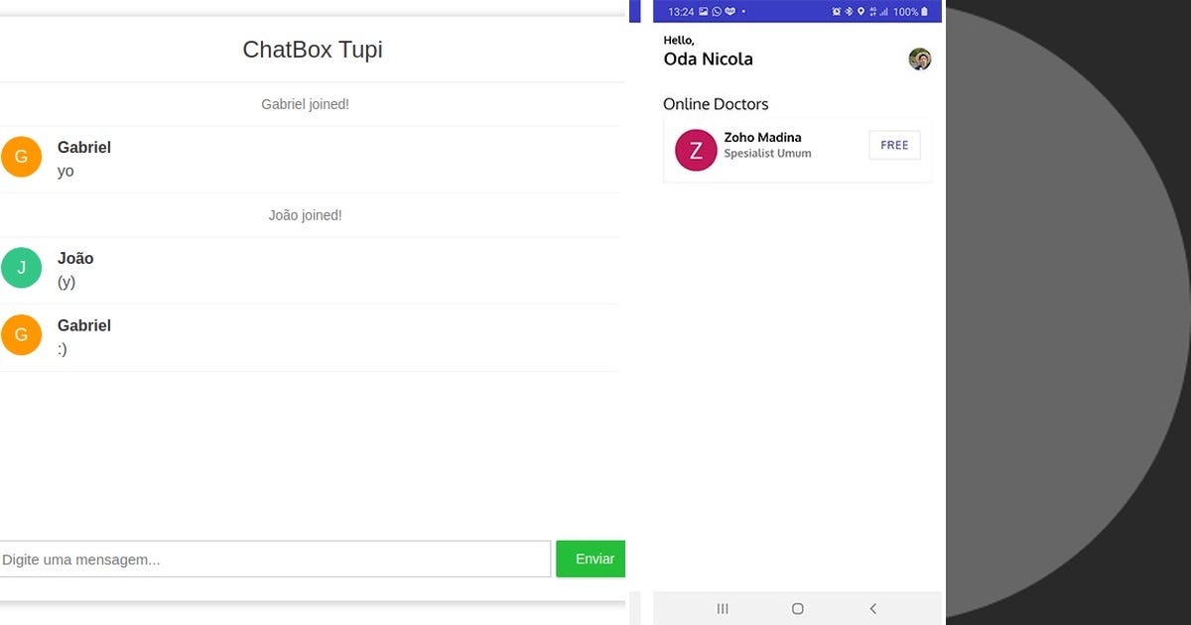
Task: Click the name "Gabriel" above "yo"
Action: (84, 147)
